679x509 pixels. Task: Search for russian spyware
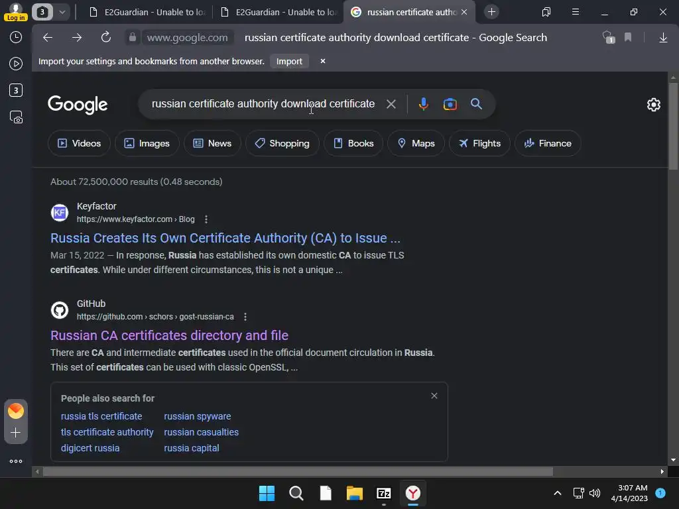coord(198,416)
